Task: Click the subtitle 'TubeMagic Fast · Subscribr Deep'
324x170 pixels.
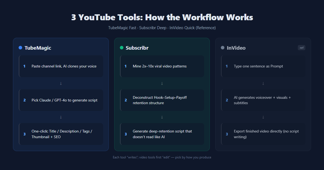Action: coord(162,28)
